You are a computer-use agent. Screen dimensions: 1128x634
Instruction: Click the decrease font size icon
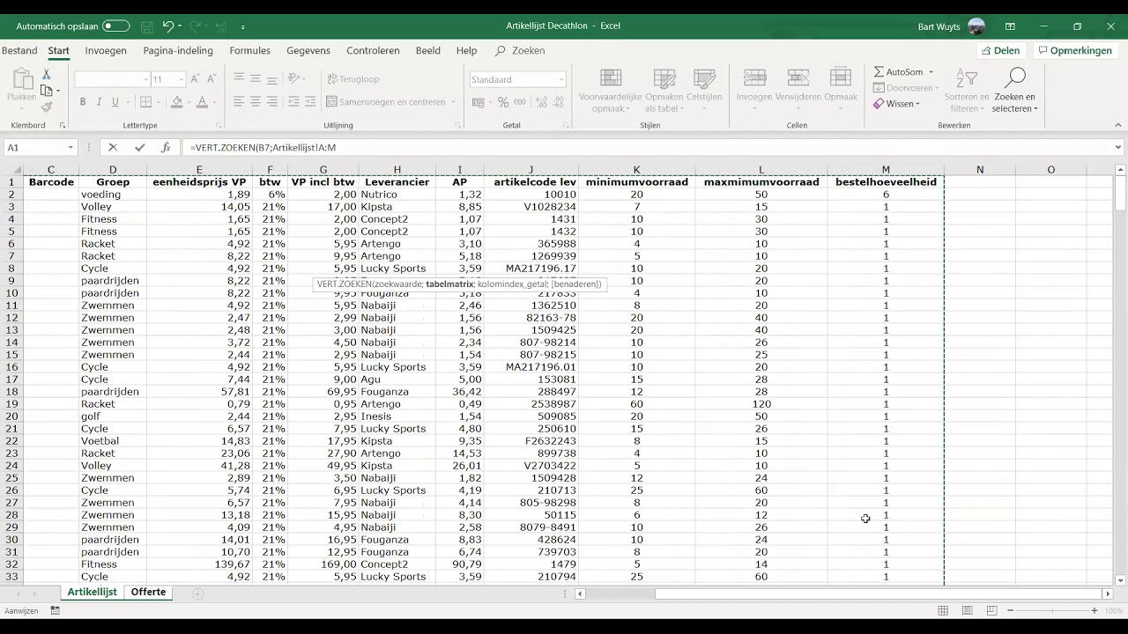[212, 79]
